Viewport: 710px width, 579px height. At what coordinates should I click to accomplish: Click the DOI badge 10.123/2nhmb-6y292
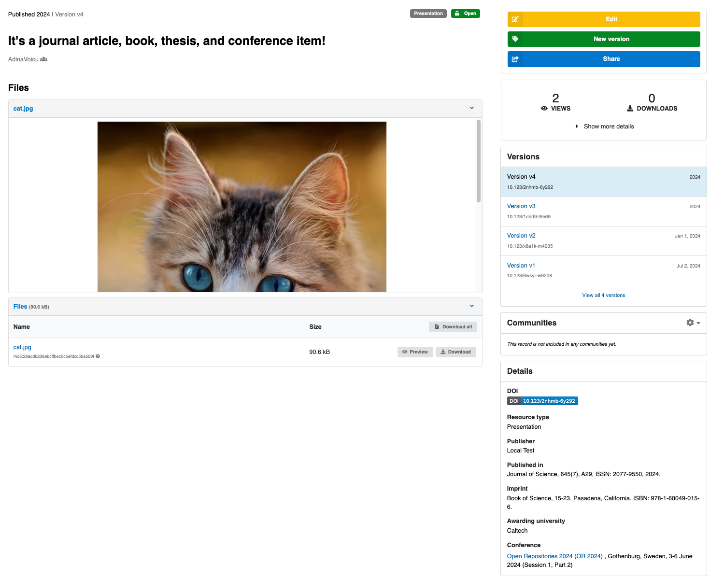point(542,401)
